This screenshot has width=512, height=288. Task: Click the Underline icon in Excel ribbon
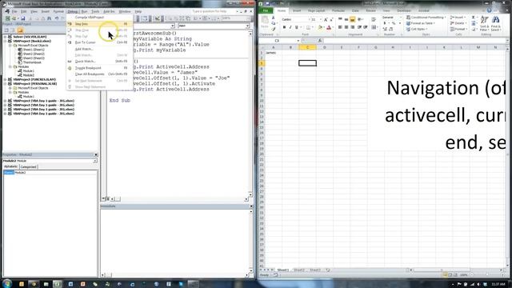click(297, 27)
